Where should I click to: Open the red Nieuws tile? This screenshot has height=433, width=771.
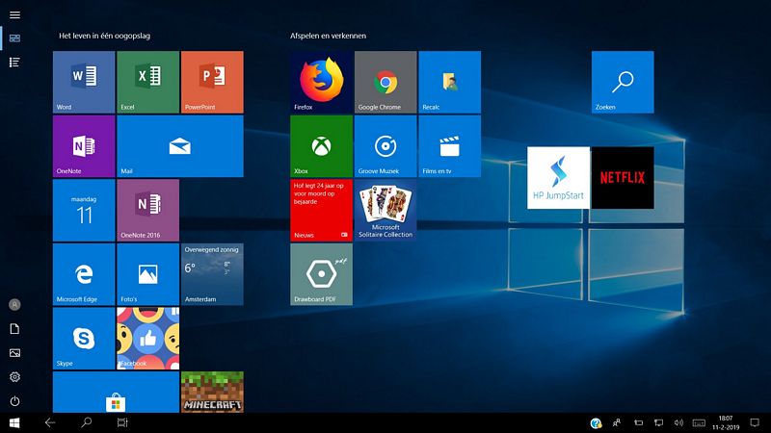point(322,210)
